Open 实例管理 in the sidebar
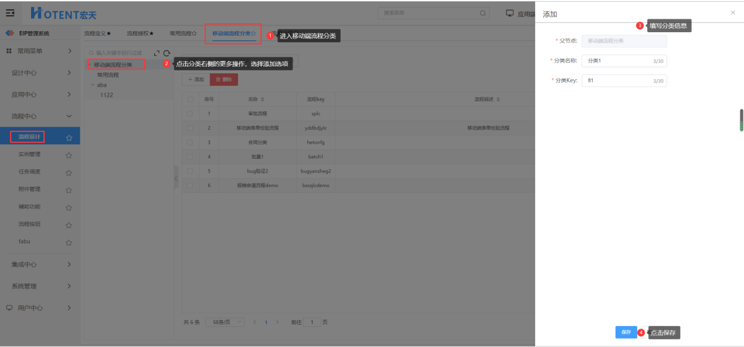Image resolution: width=744 pixels, height=347 pixels. 29,155
